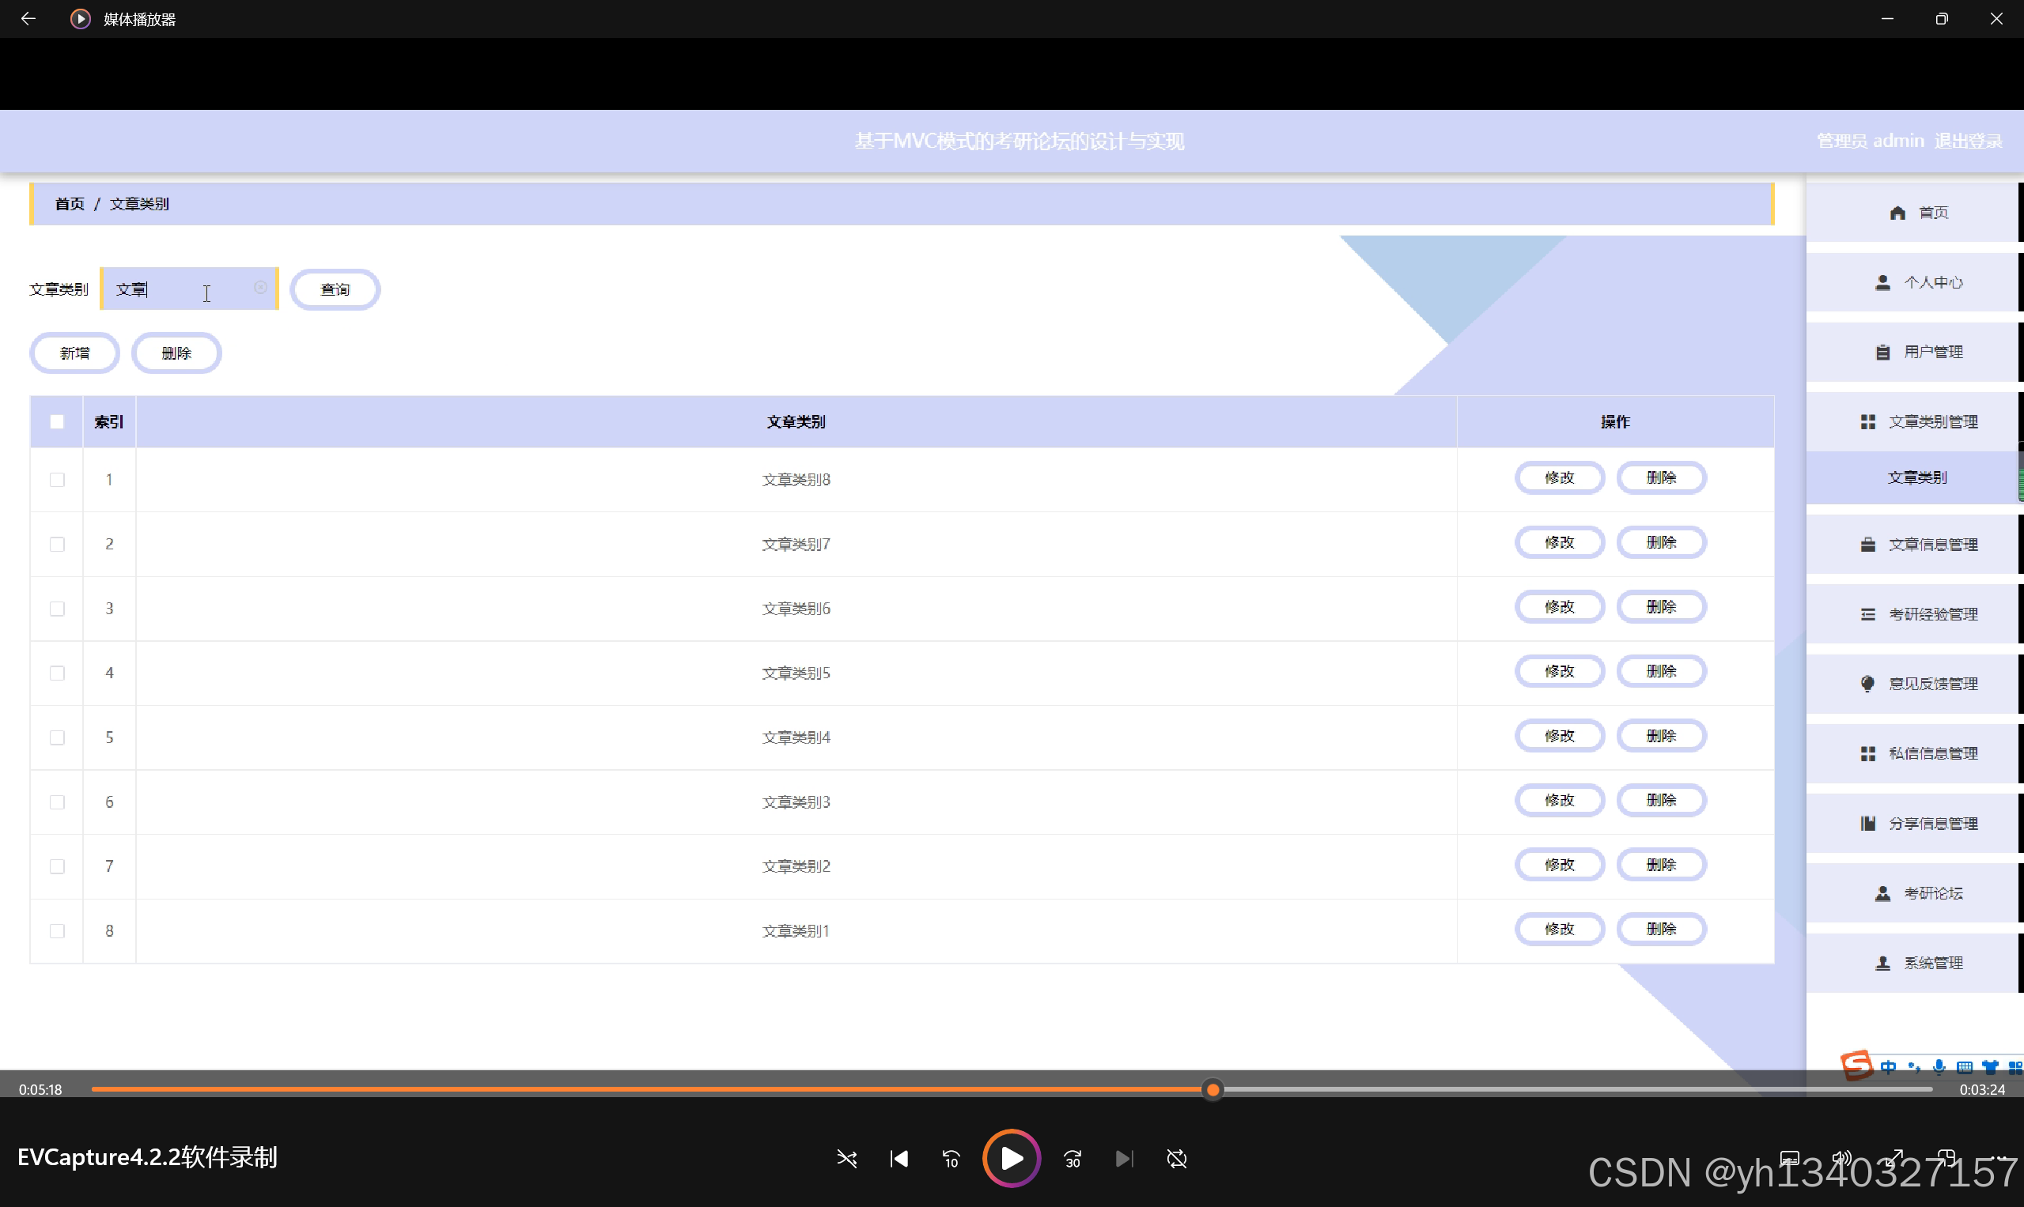Skip back 10 seconds
Image resolution: width=2024 pixels, height=1207 pixels.
click(951, 1158)
